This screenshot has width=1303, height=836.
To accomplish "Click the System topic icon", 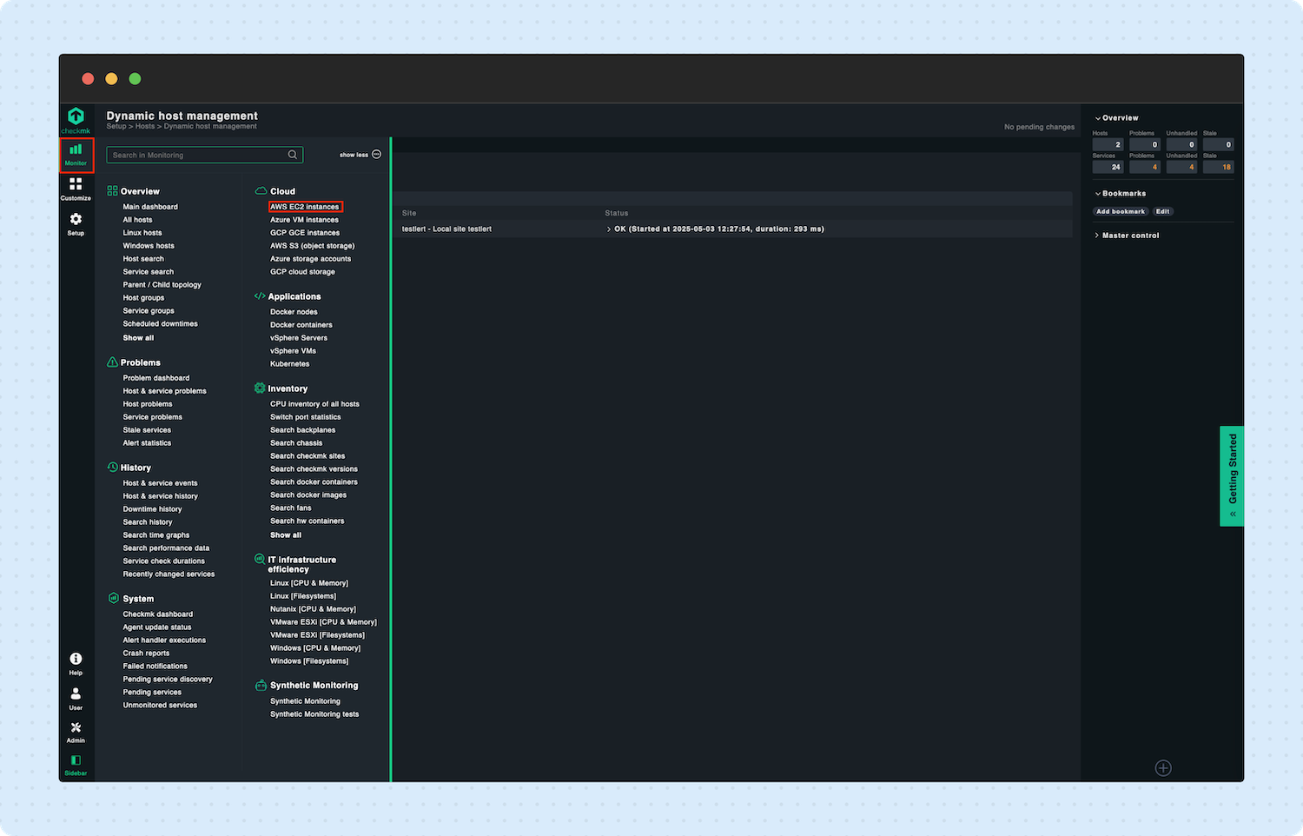I will 113,598.
